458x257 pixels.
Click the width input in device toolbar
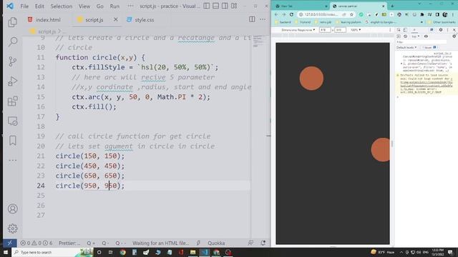325,30
